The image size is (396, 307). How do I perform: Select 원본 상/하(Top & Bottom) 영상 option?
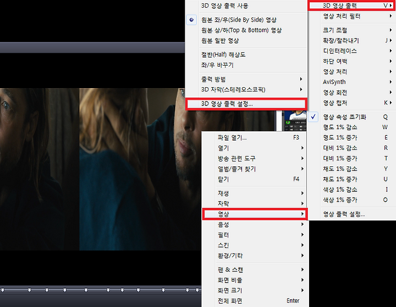pos(246,30)
